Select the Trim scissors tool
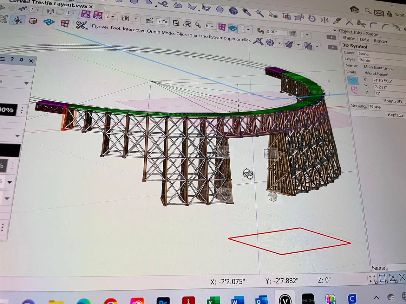Viewport: 406px width, 304px height. (361, 23)
